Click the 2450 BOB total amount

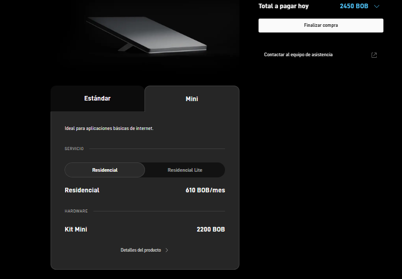tap(354, 6)
